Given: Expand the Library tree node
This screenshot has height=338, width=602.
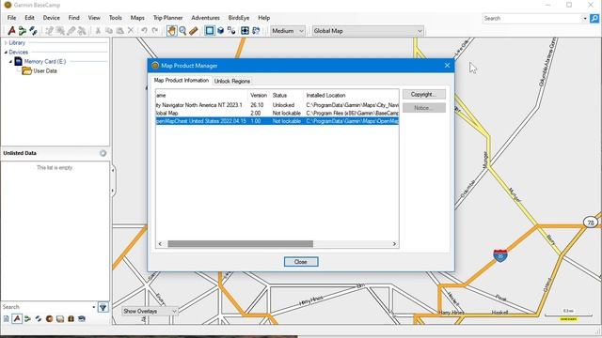Looking at the screenshot, I should click(x=6, y=43).
